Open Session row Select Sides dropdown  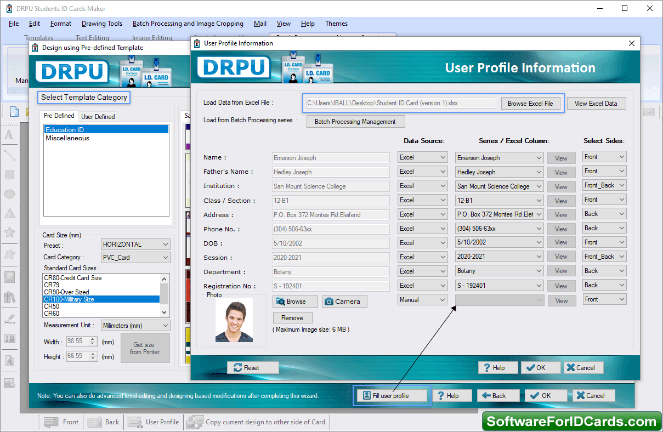604,257
